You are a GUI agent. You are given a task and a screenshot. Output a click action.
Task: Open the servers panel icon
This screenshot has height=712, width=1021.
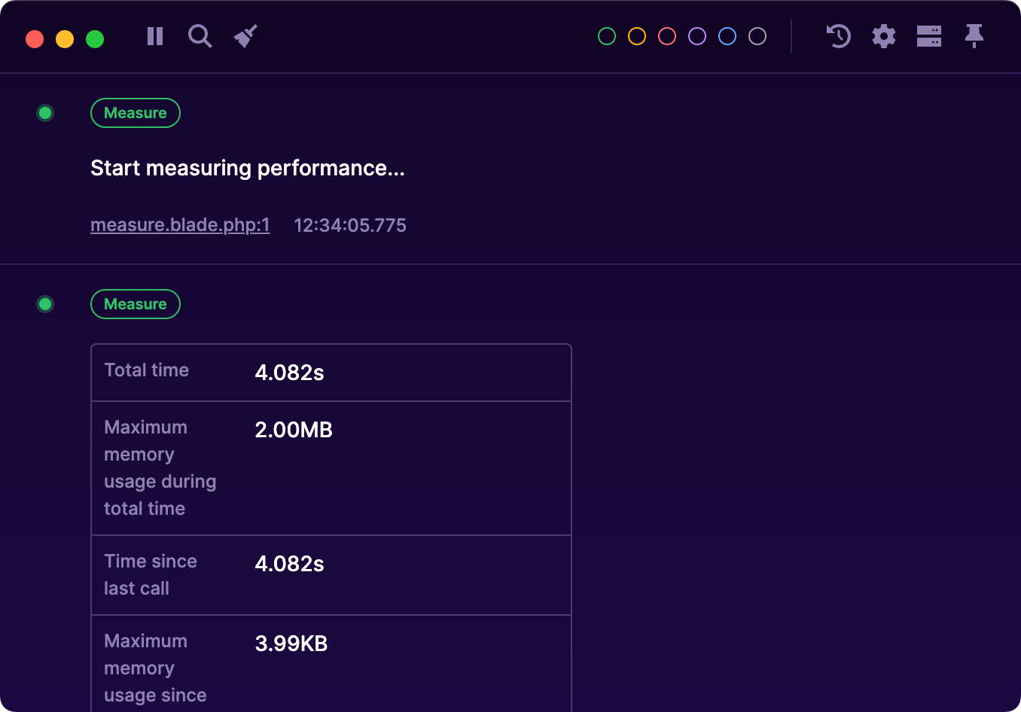point(928,36)
